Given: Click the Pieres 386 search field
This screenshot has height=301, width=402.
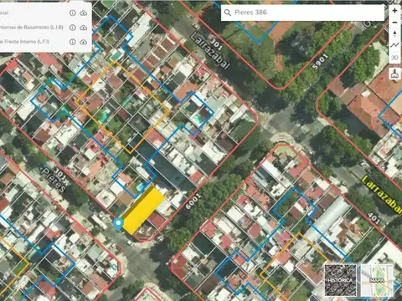Looking at the screenshot, I should pos(302,13).
